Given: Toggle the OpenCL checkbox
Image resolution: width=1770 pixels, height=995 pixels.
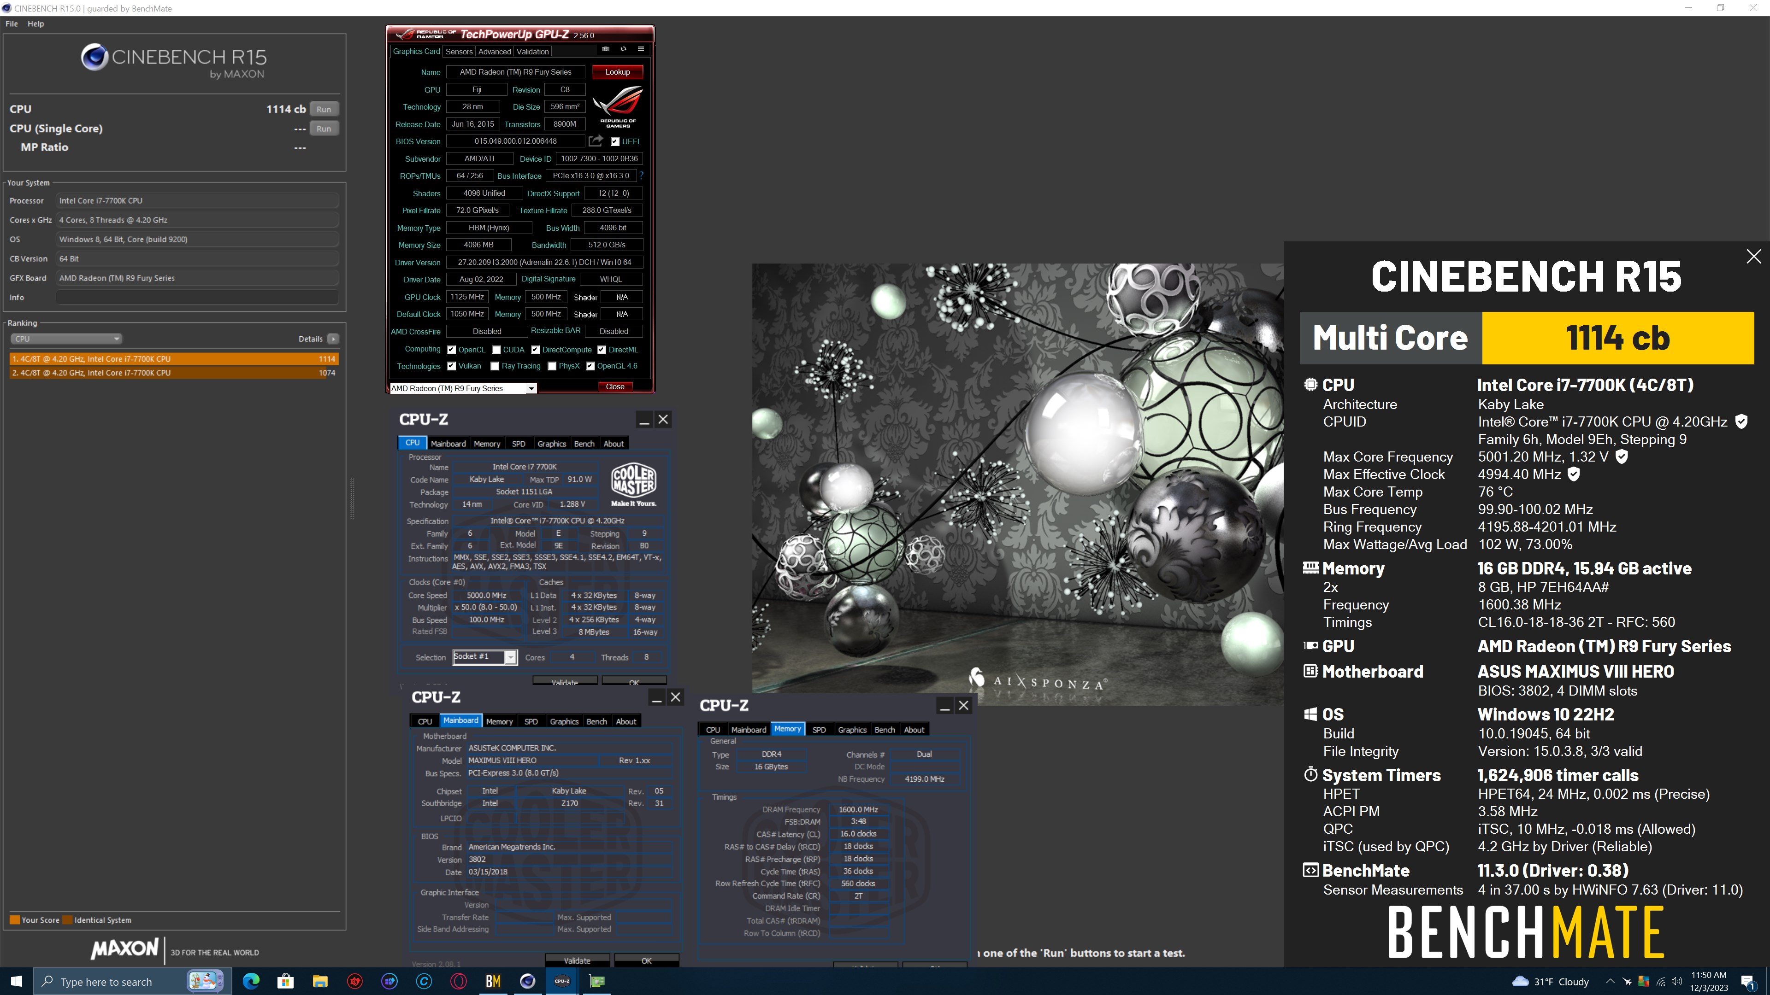Looking at the screenshot, I should pyautogui.click(x=451, y=350).
